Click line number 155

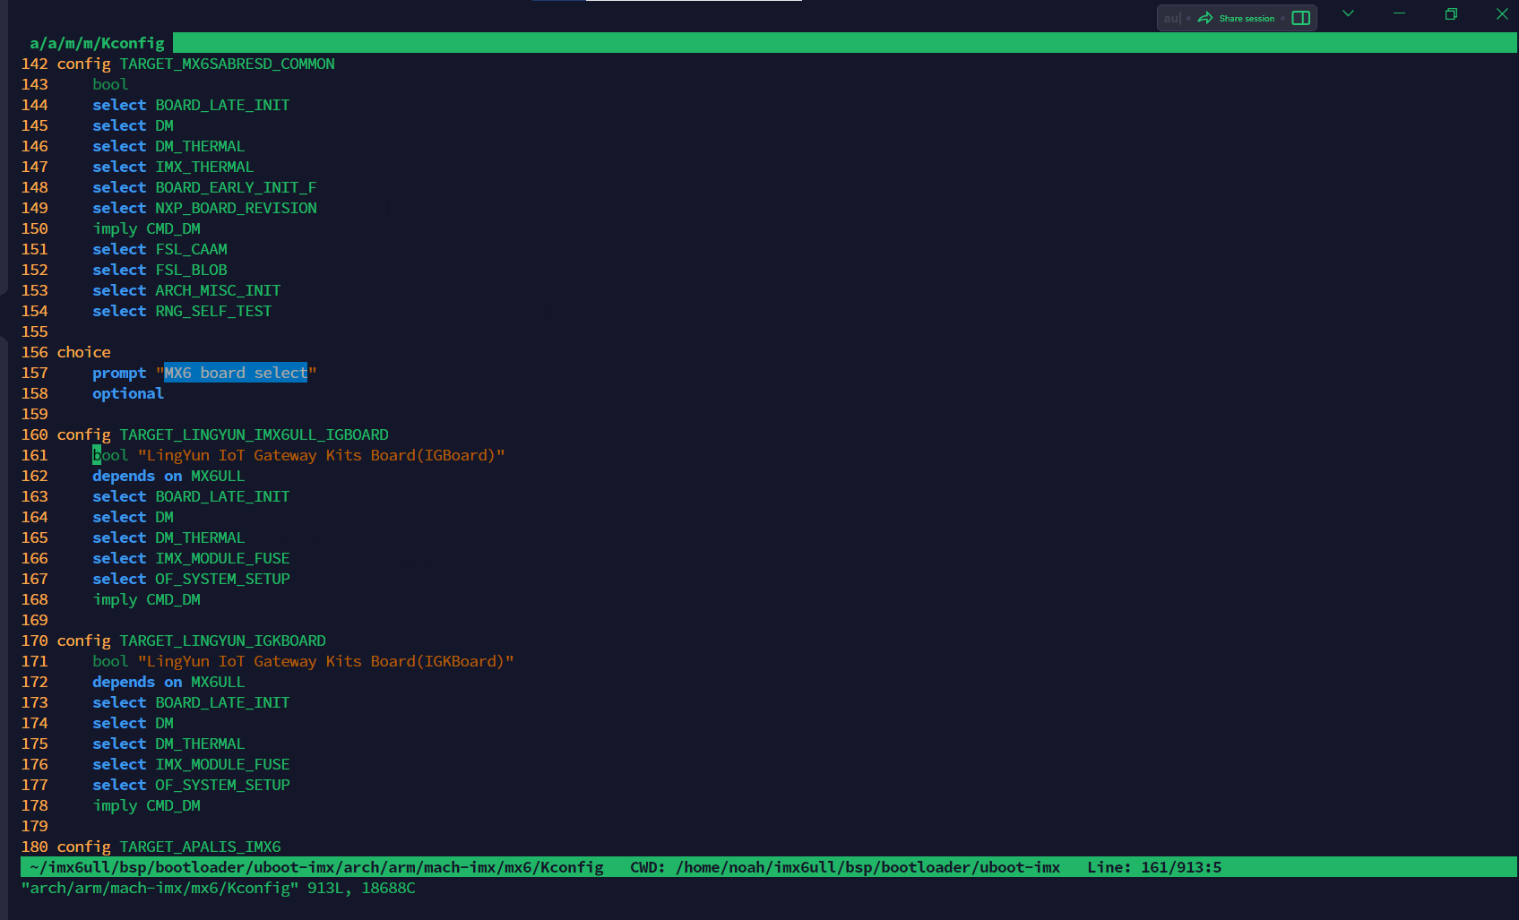pos(35,331)
